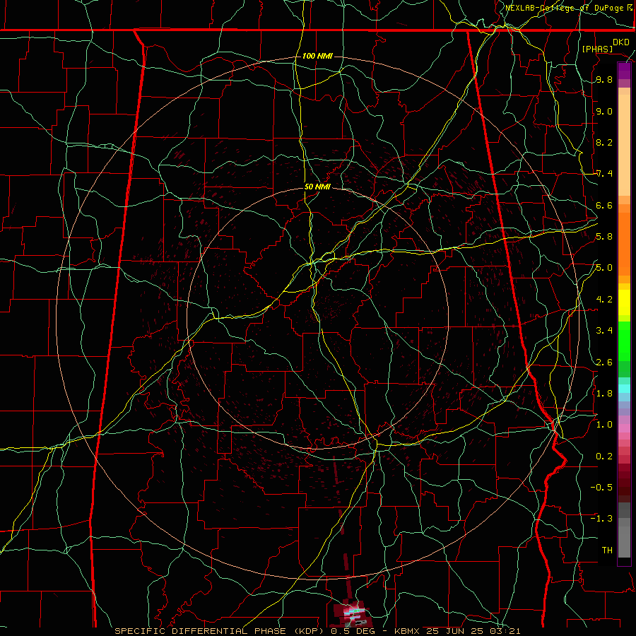Click the 1.0 scale value
Image resolution: width=636 pixels, height=636 pixels.
point(604,425)
